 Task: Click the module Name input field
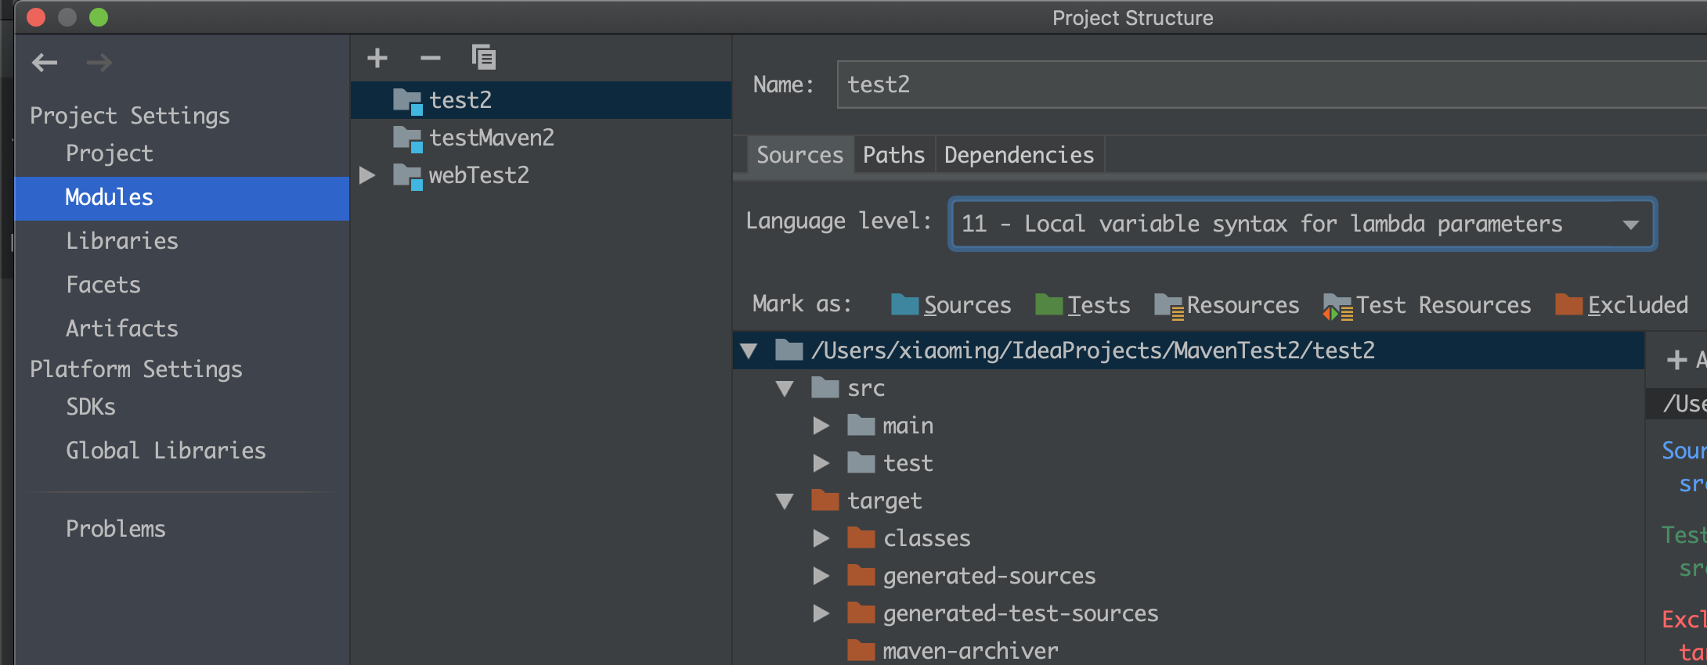tap(1272, 84)
